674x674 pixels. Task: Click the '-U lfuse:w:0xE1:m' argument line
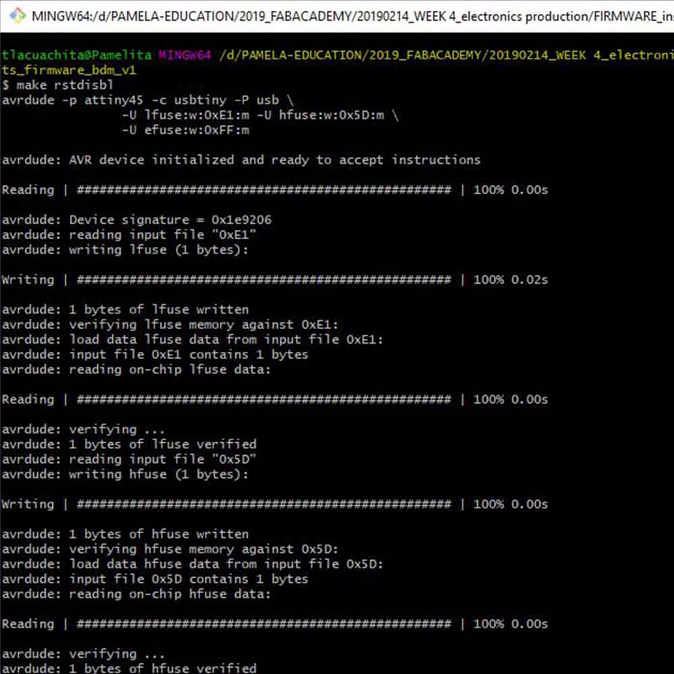pyautogui.click(x=260, y=115)
